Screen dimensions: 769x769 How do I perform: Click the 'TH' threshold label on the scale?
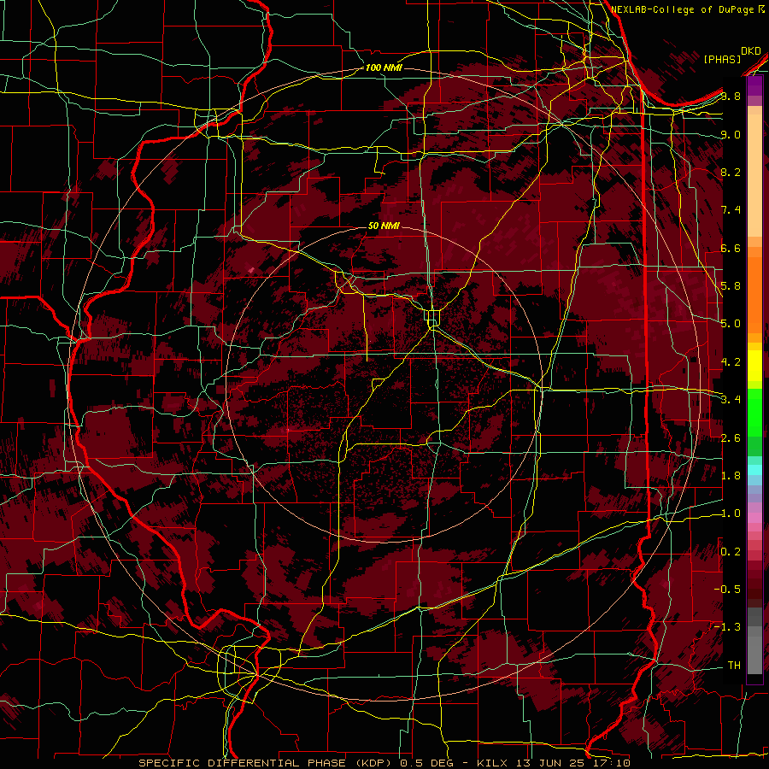[734, 666]
